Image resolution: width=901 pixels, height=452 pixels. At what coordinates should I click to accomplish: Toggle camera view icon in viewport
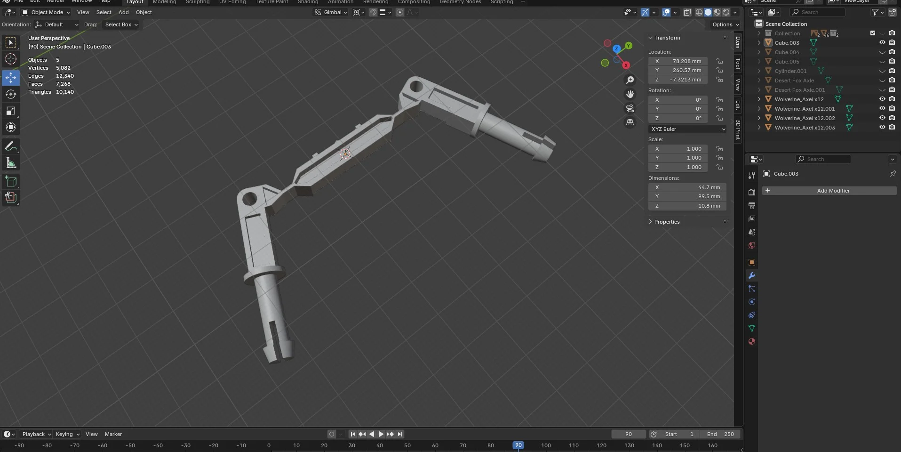630,108
